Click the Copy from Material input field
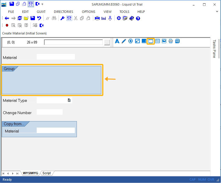 (56, 130)
